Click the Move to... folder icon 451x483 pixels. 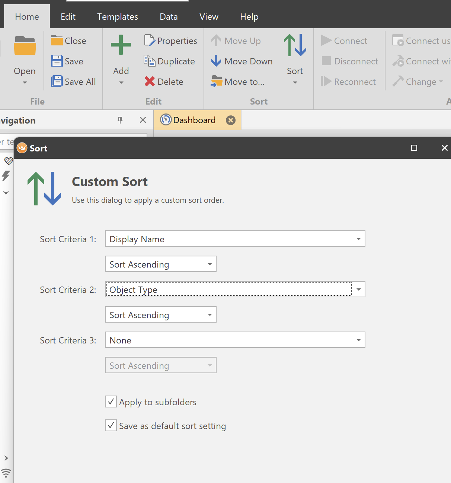pyautogui.click(x=216, y=81)
